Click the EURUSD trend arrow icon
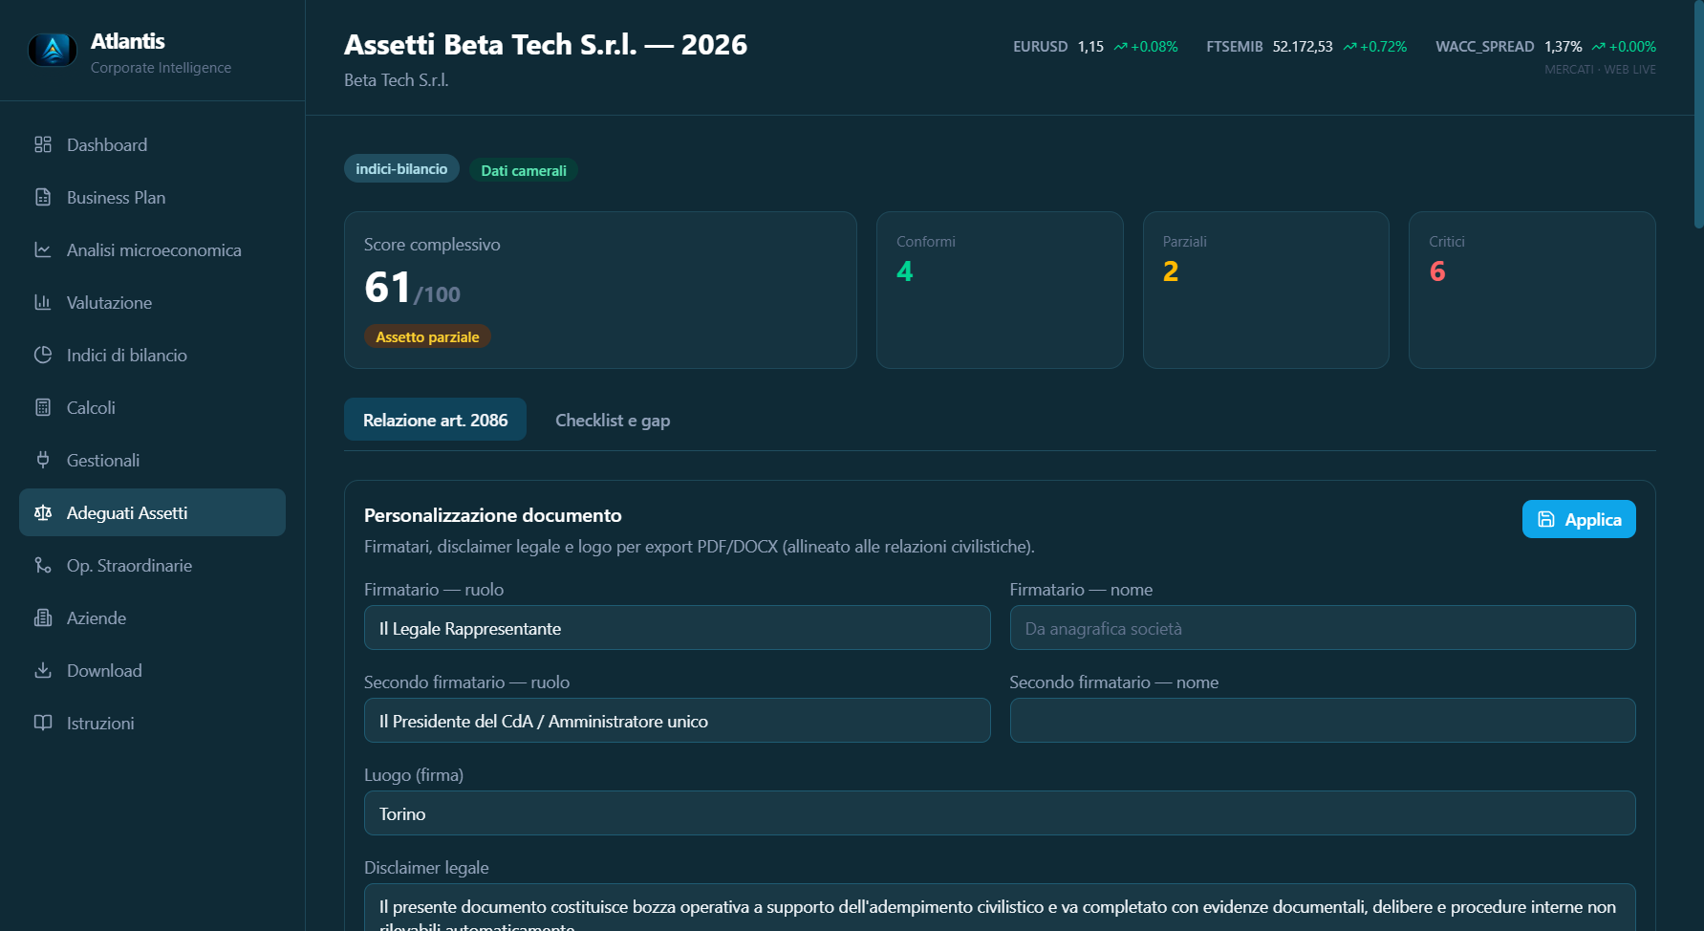The image size is (1704, 931). [1120, 47]
